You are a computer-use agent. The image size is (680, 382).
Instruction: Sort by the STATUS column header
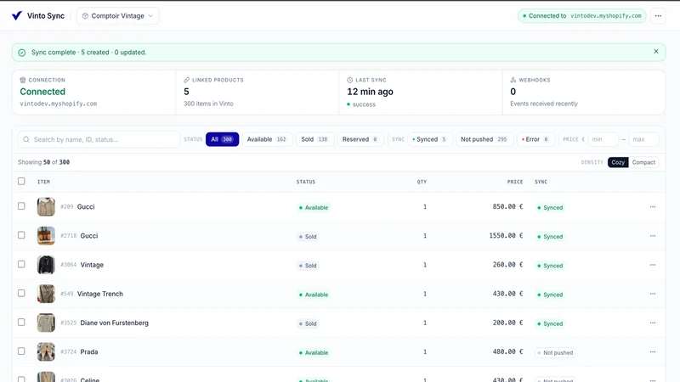tap(306, 182)
